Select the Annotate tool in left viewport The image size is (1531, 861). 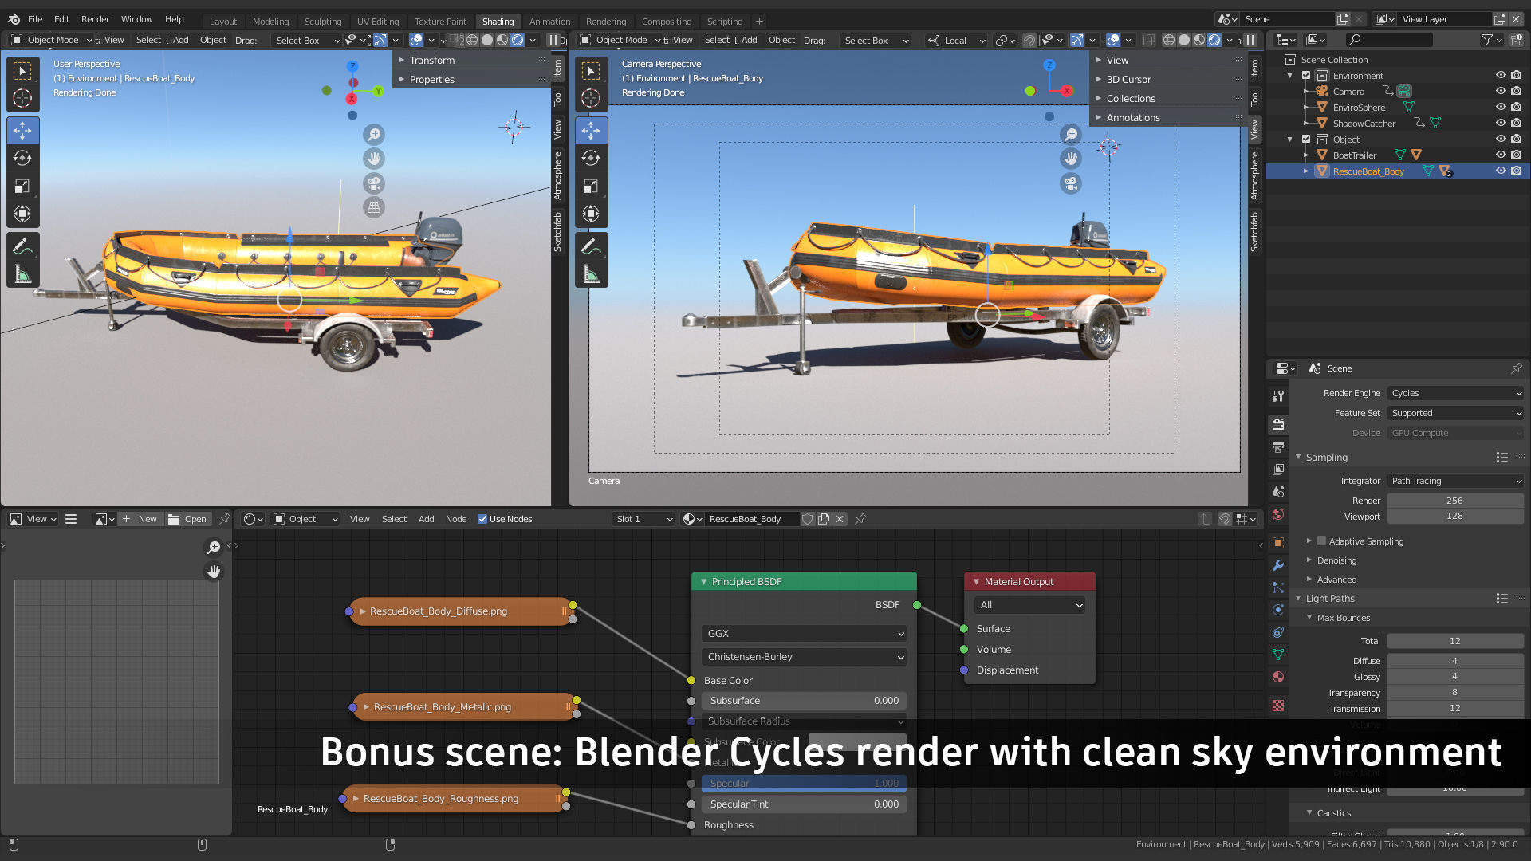(22, 246)
